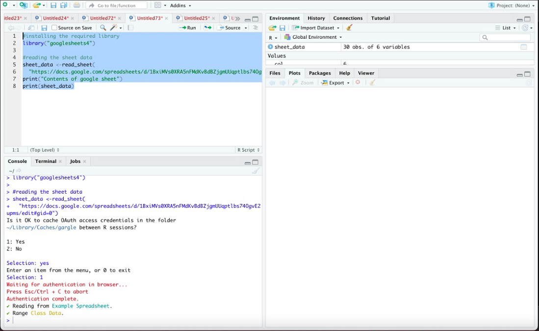539x331 pixels.
Task: View sheet_data as table grid icon
Action: (x=523, y=47)
